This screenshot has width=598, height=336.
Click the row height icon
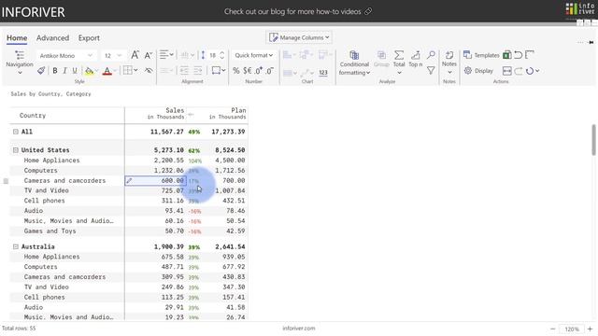click(203, 55)
